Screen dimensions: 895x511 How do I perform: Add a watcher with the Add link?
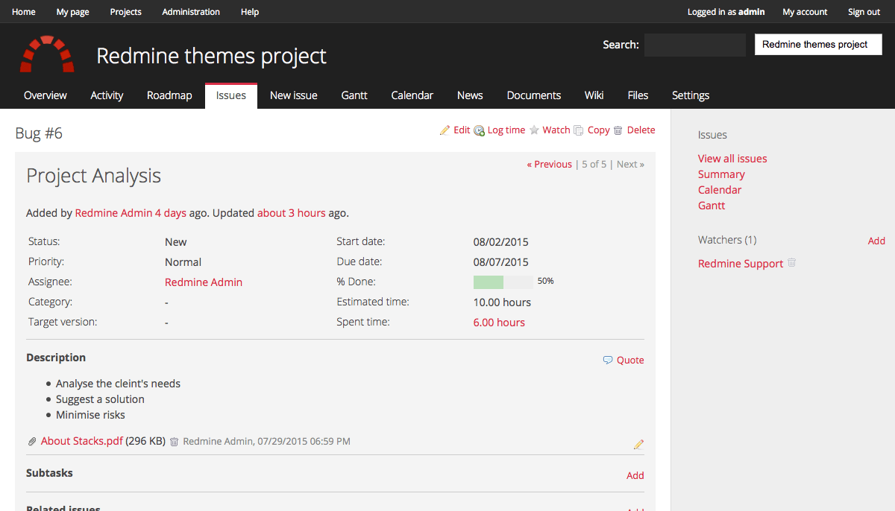[876, 241]
